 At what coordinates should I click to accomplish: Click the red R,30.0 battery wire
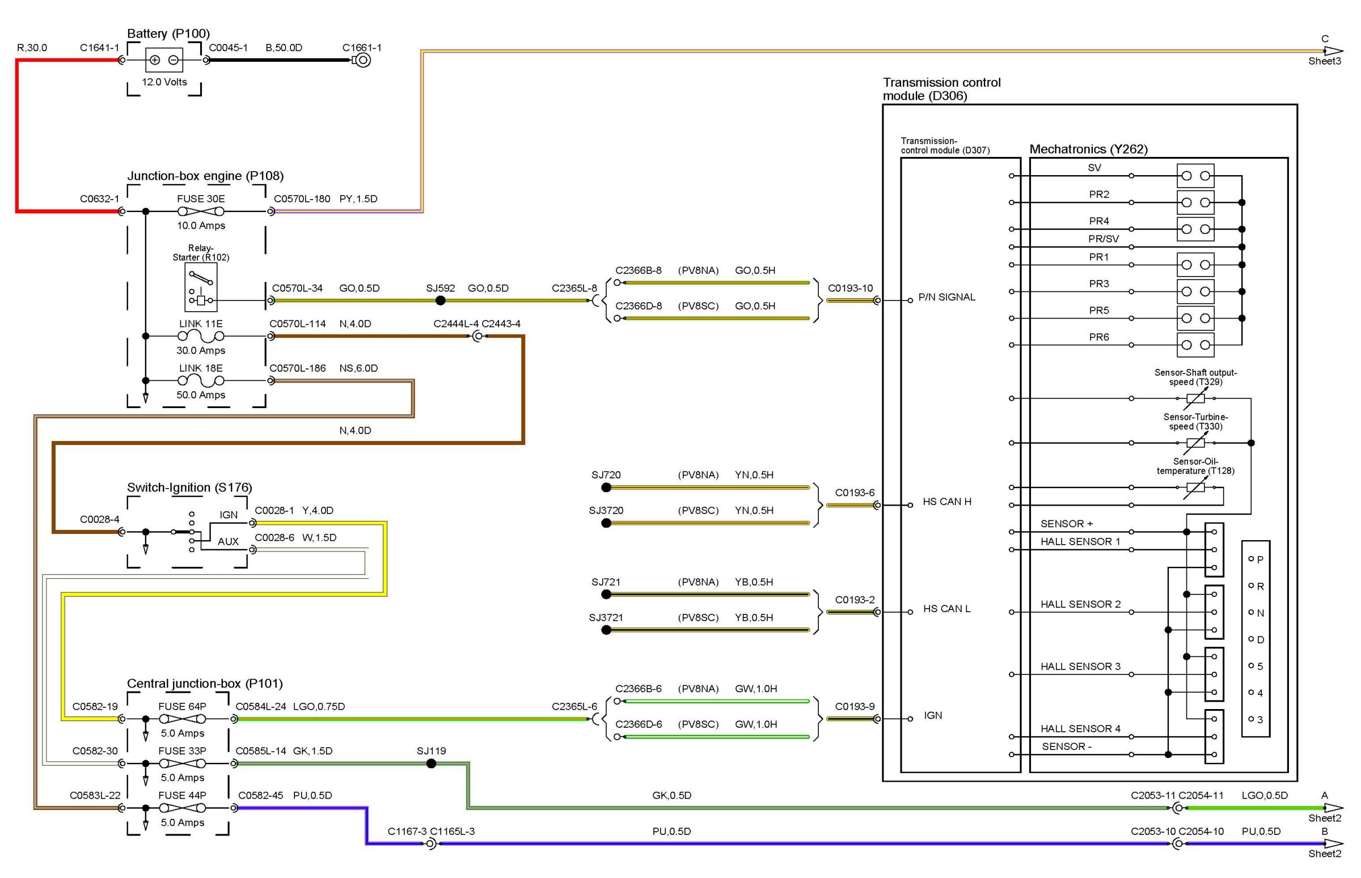(18, 137)
